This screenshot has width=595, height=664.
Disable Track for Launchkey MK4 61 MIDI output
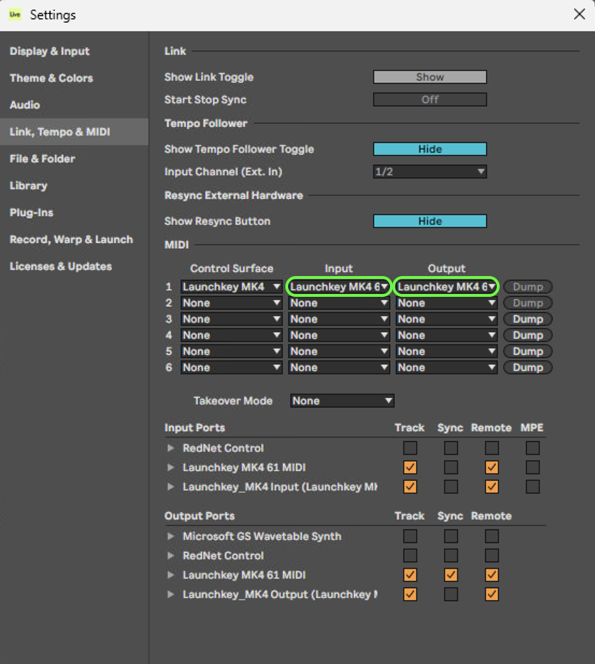coord(410,575)
